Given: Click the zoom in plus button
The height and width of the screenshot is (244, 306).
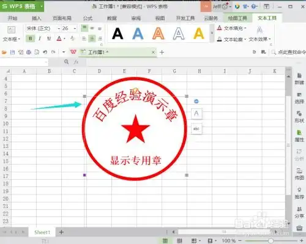Looking at the screenshot, I should pyautogui.click(x=302, y=241).
